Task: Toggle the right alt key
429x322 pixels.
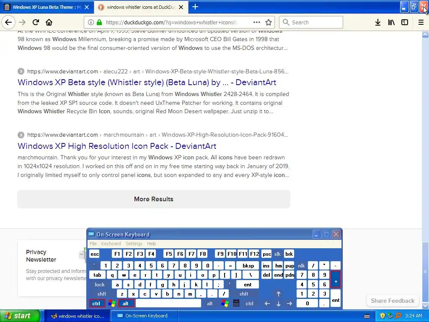Action: [x=209, y=304]
